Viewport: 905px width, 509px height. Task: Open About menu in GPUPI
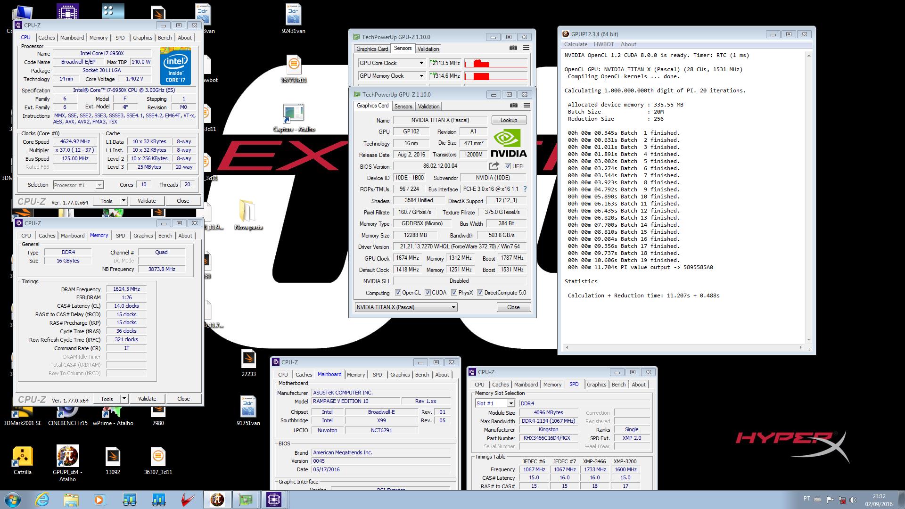pos(628,44)
